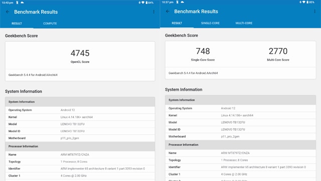Select Motherboard row in right screen
This screenshot has height=181, width=321.
click(x=241, y=136)
